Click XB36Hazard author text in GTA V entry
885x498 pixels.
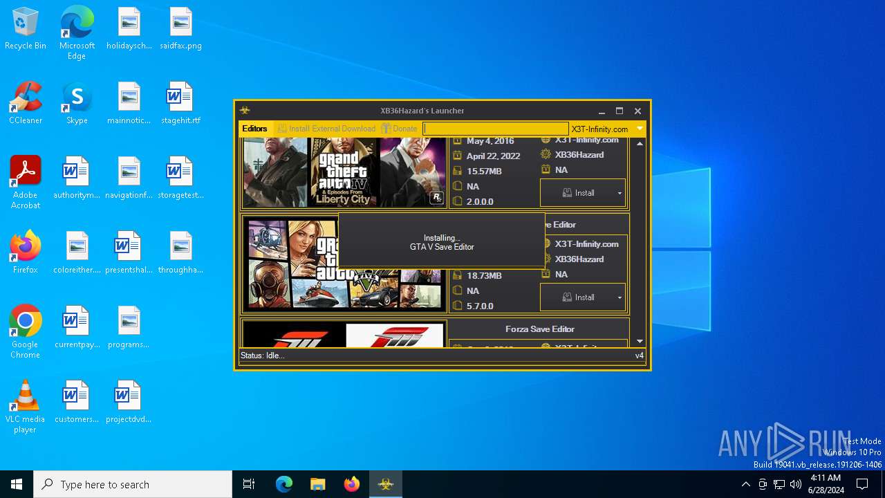point(579,259)
